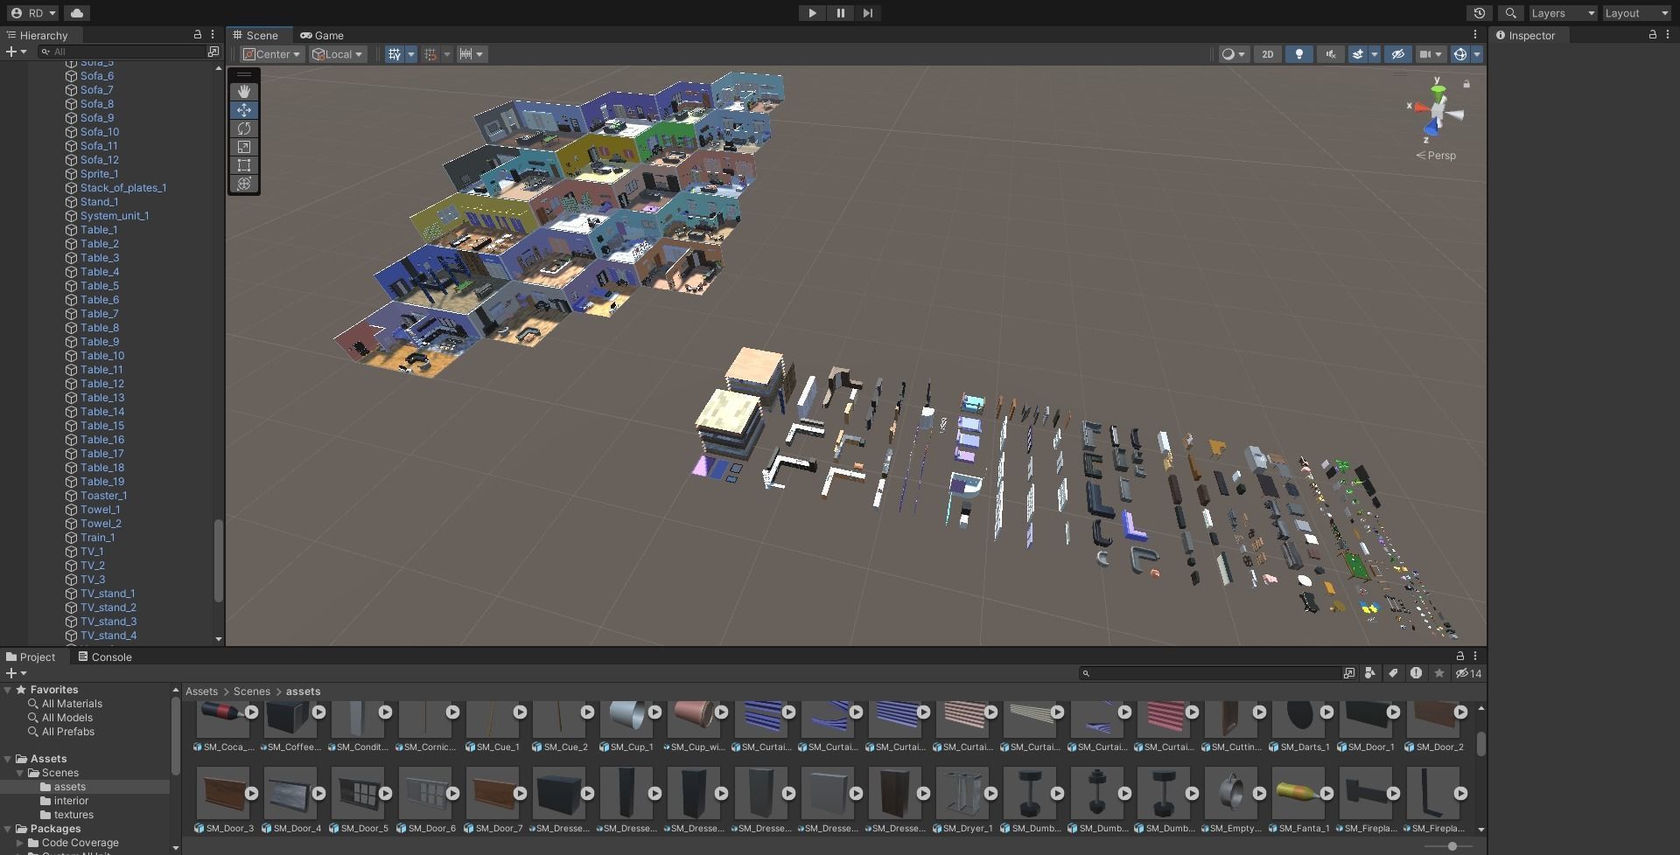Screen dimensions: 1680x855
Task: Switch to the Game tab
Action: [x=322, y=35]
